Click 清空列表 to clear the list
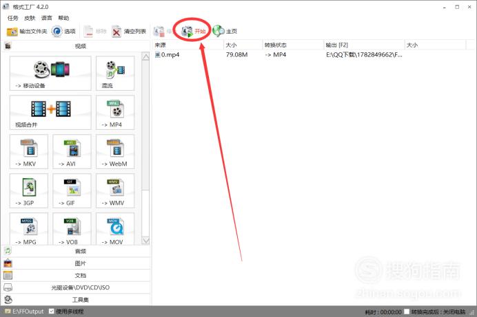 coord(129,31)
